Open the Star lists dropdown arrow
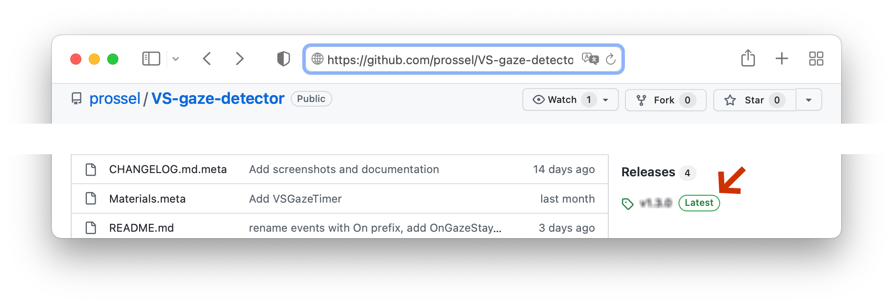Viewport: 893px width, 300px height. tap(809, 99)
